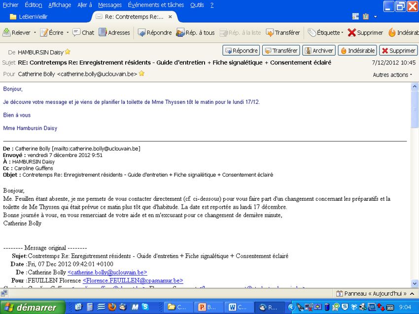Open the tasks tab icon
This screenshot has height=314, width=419.
366,17
